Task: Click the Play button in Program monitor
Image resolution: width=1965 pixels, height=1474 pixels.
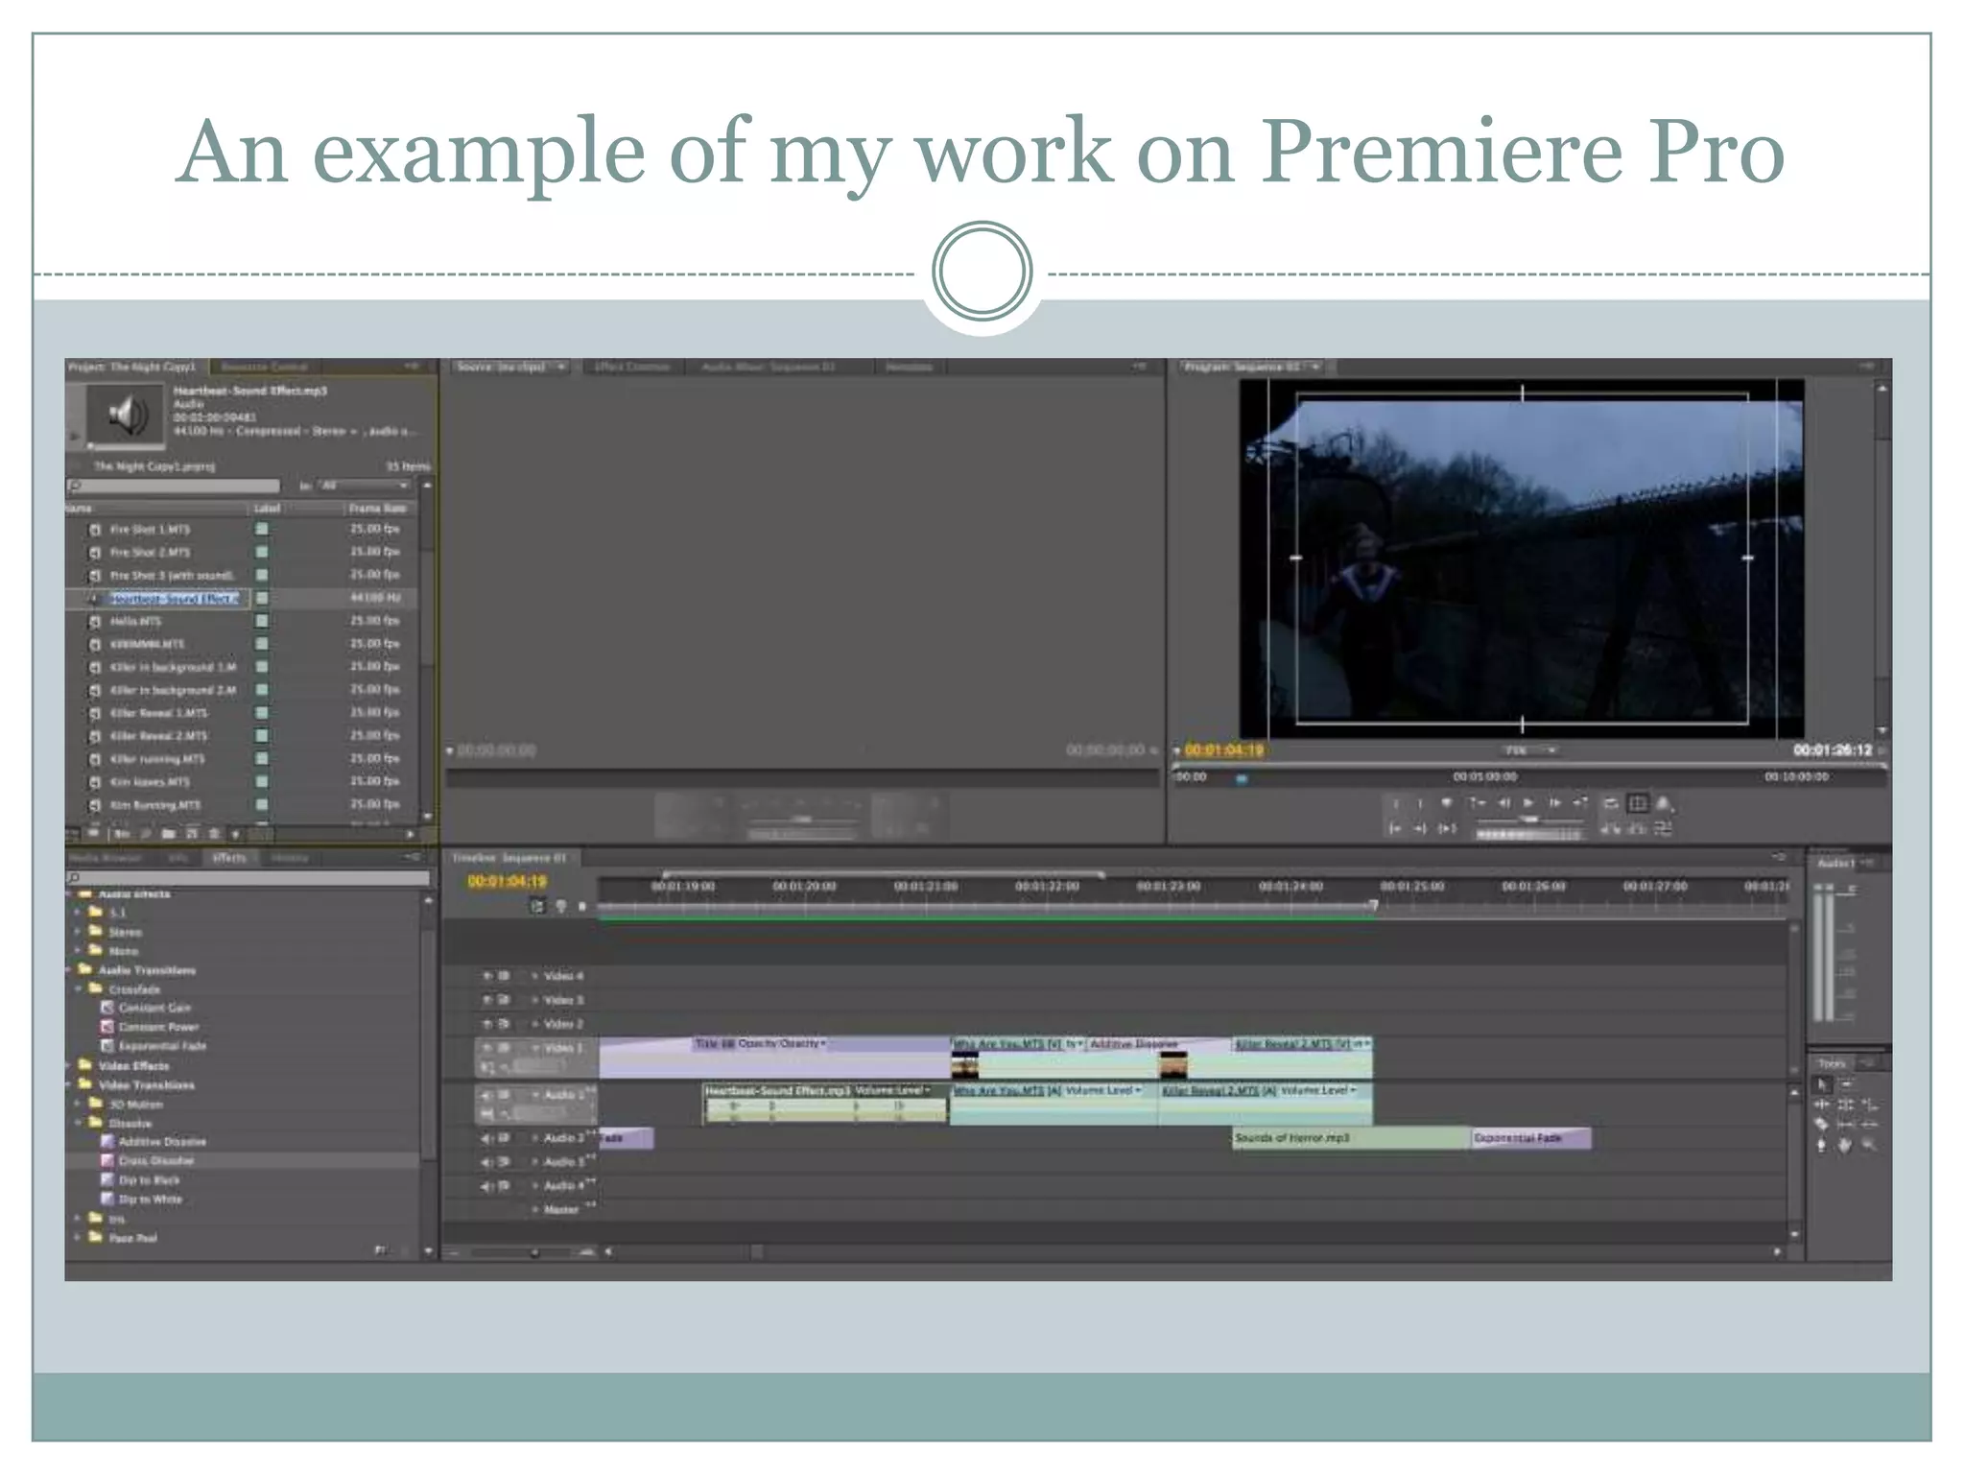Action: (x=1528, y=803)
